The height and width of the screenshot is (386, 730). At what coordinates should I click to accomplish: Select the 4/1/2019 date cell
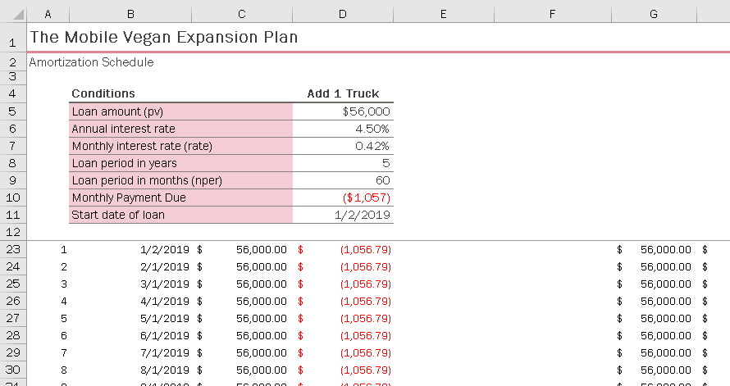(x=130, y=301)
